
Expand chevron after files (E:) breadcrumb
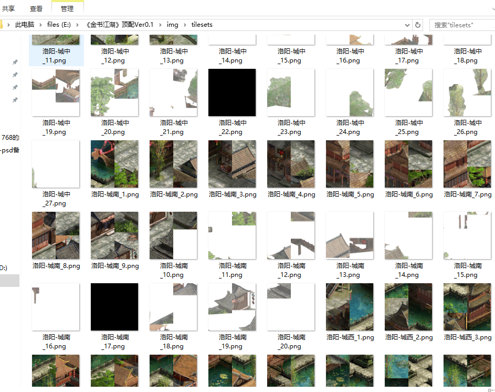point(77,25)
